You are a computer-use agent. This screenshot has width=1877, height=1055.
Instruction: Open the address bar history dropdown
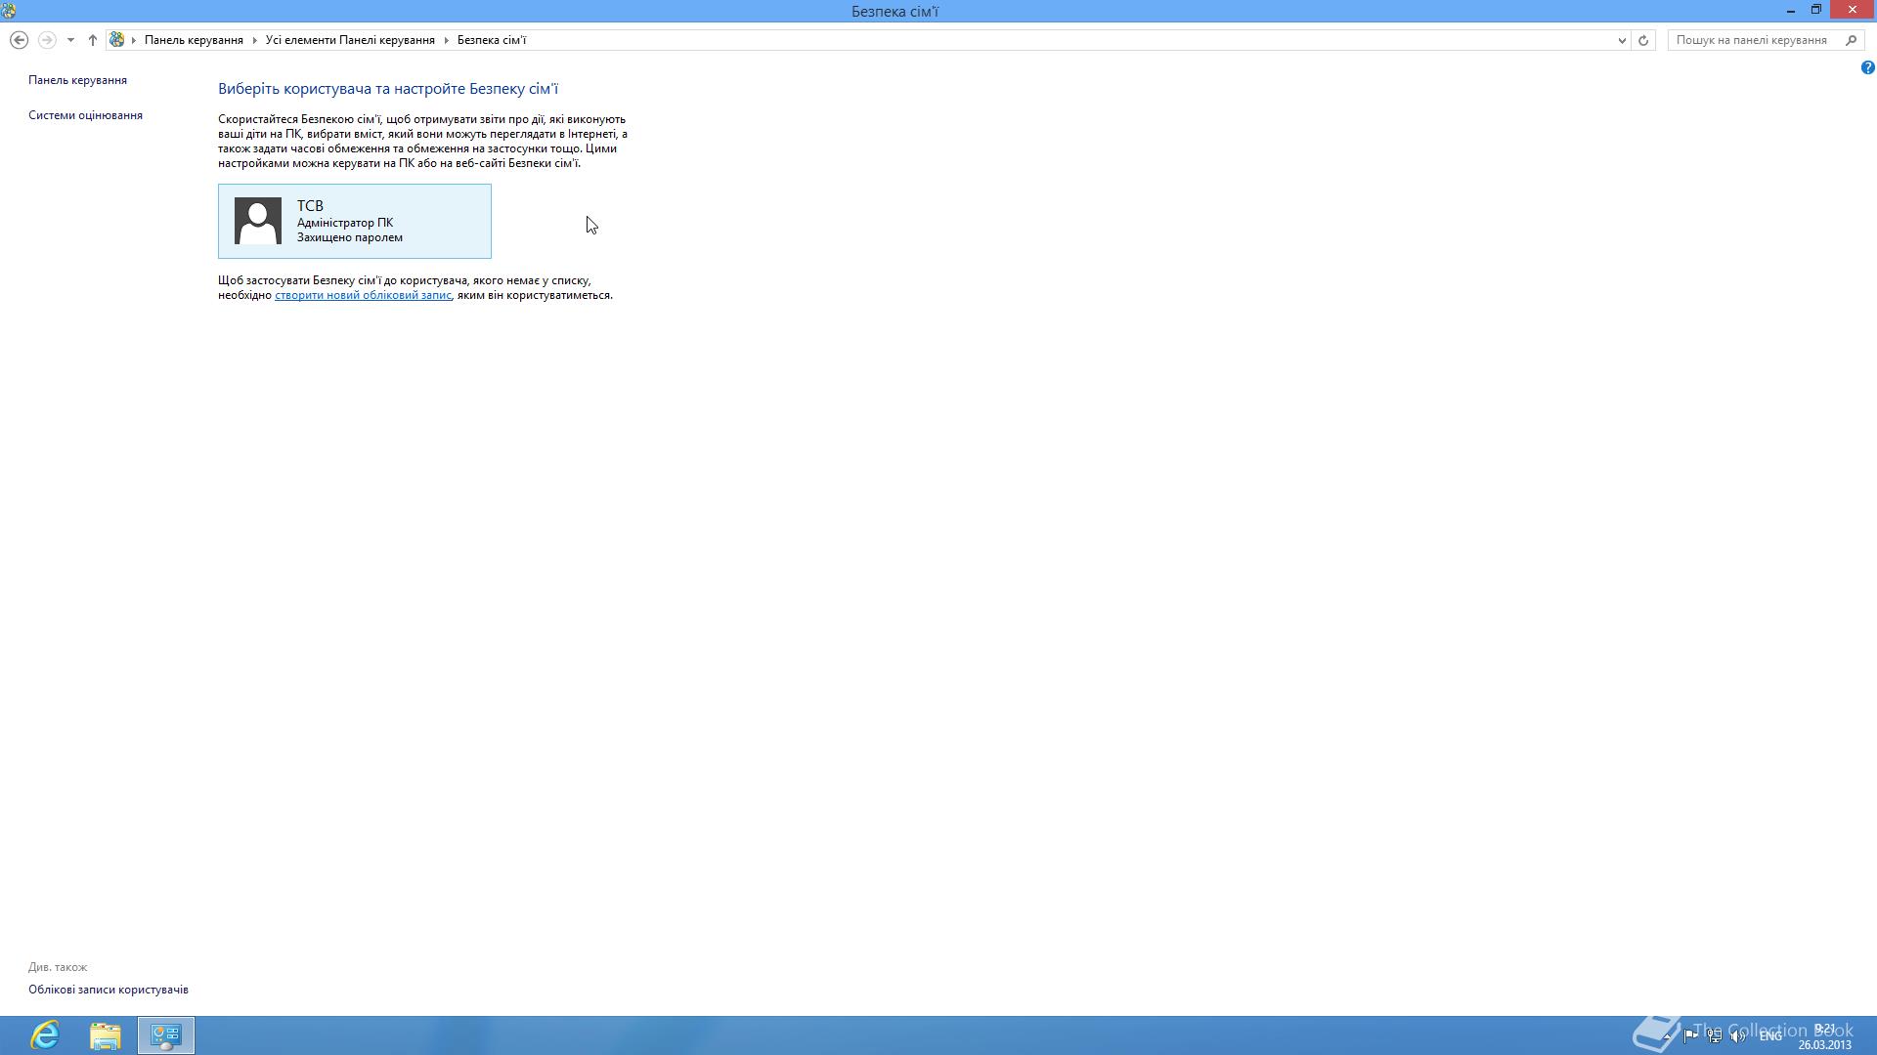coord(1622,40)
